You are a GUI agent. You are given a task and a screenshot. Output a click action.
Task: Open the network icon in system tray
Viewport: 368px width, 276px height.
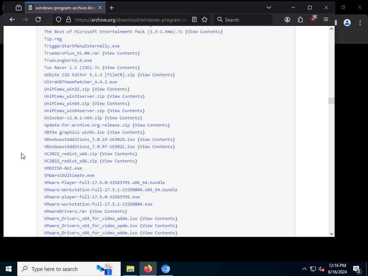[313, 269]
